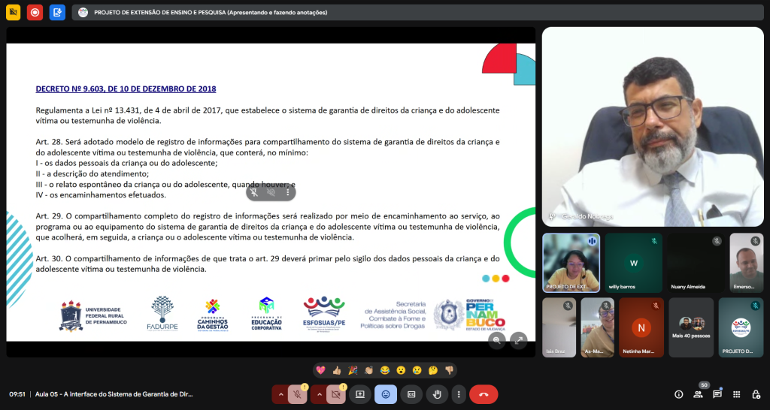770x410 pixels.
Task: Open more options three-dot menu in toolbar
Action: coord(458,394)
